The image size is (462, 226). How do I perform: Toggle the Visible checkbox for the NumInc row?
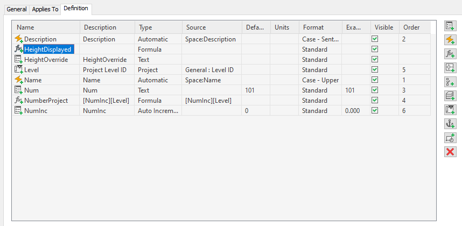(375, 111)
